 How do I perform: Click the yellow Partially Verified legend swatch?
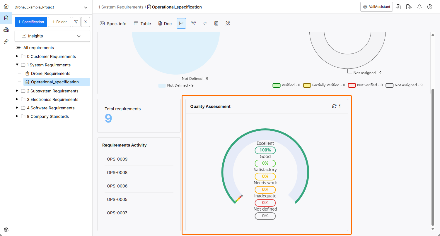[x=307, y=85]
